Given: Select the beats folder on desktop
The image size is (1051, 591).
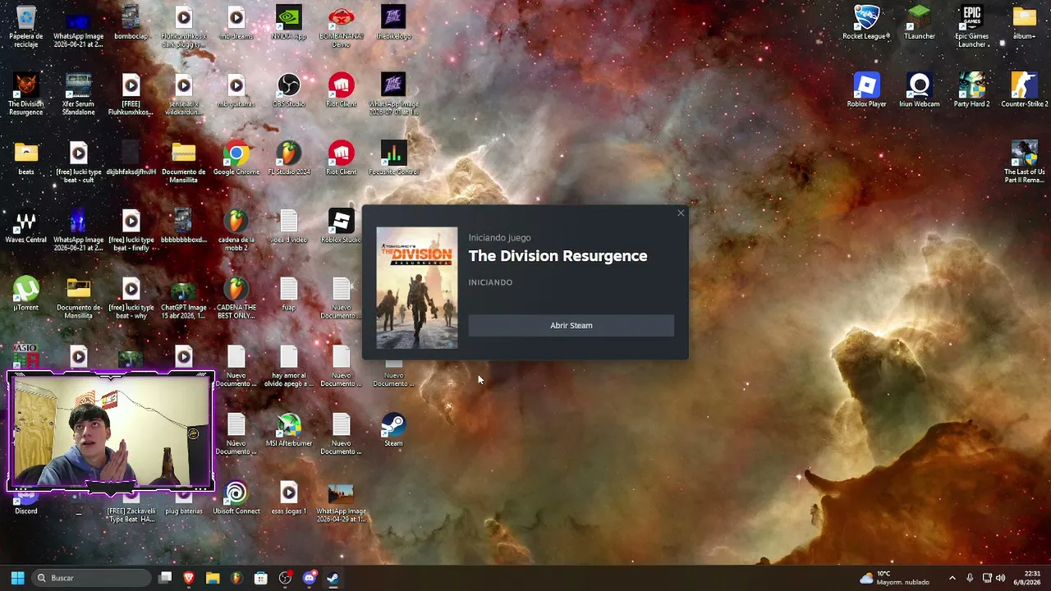Looking at the screenshot, I should pos(26,158).
